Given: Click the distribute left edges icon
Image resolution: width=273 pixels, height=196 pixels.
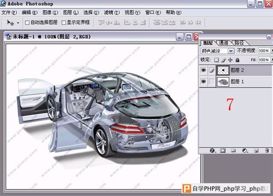Looking at the screenshot, I should click(x=183, y=22).
